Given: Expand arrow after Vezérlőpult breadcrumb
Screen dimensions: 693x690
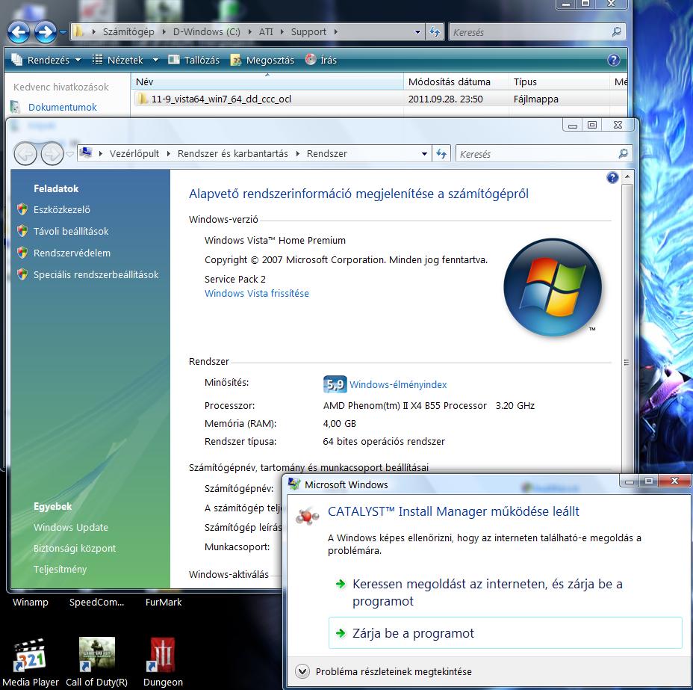Looking at the screenshot, I should click(x=168, y=154).
